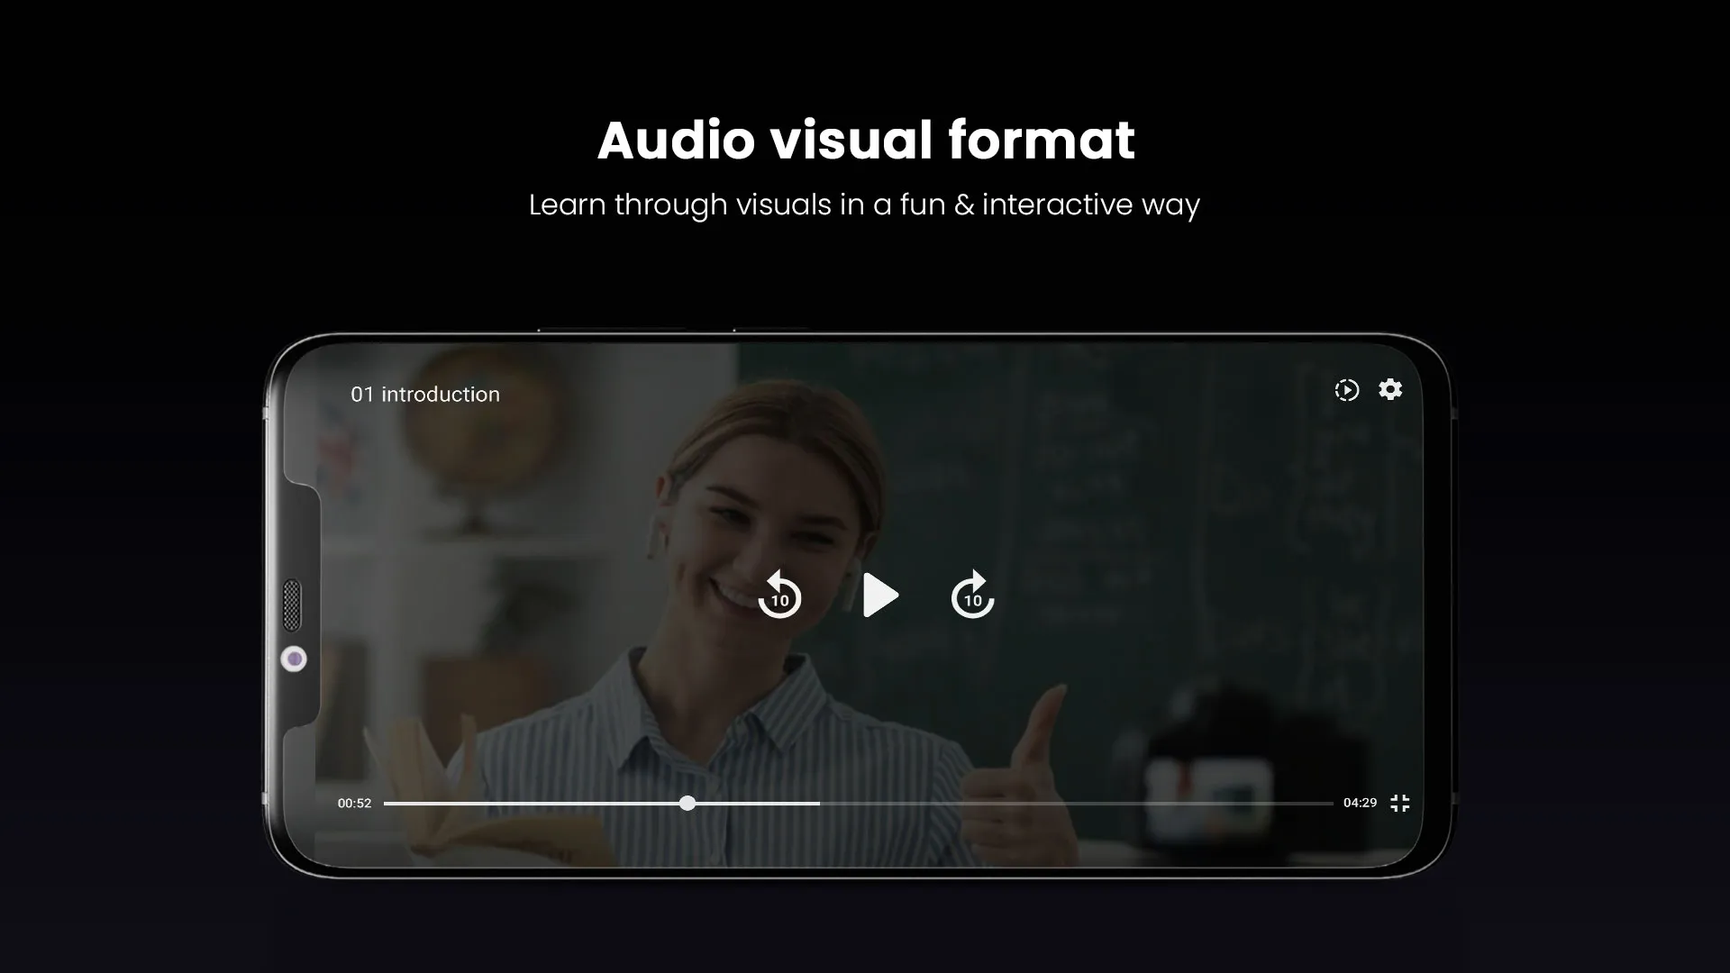Viewport: 1730px width, 973px height.
Task: Seek on the video progress track
Action: (858, 803)
